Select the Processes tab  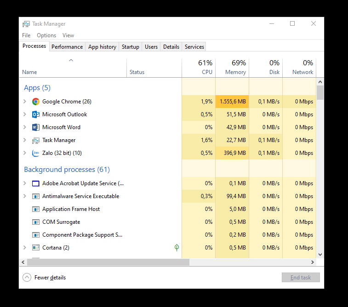coord(34,46)
